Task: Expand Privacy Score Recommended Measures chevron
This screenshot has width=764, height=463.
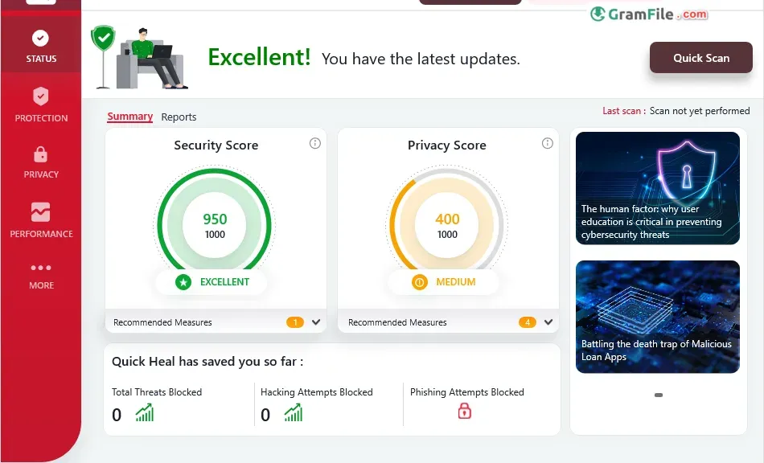Action: pos(548,322)
